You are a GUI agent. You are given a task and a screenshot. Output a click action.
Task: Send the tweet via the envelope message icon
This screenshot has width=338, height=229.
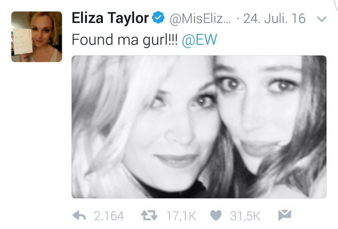[284, 215]
